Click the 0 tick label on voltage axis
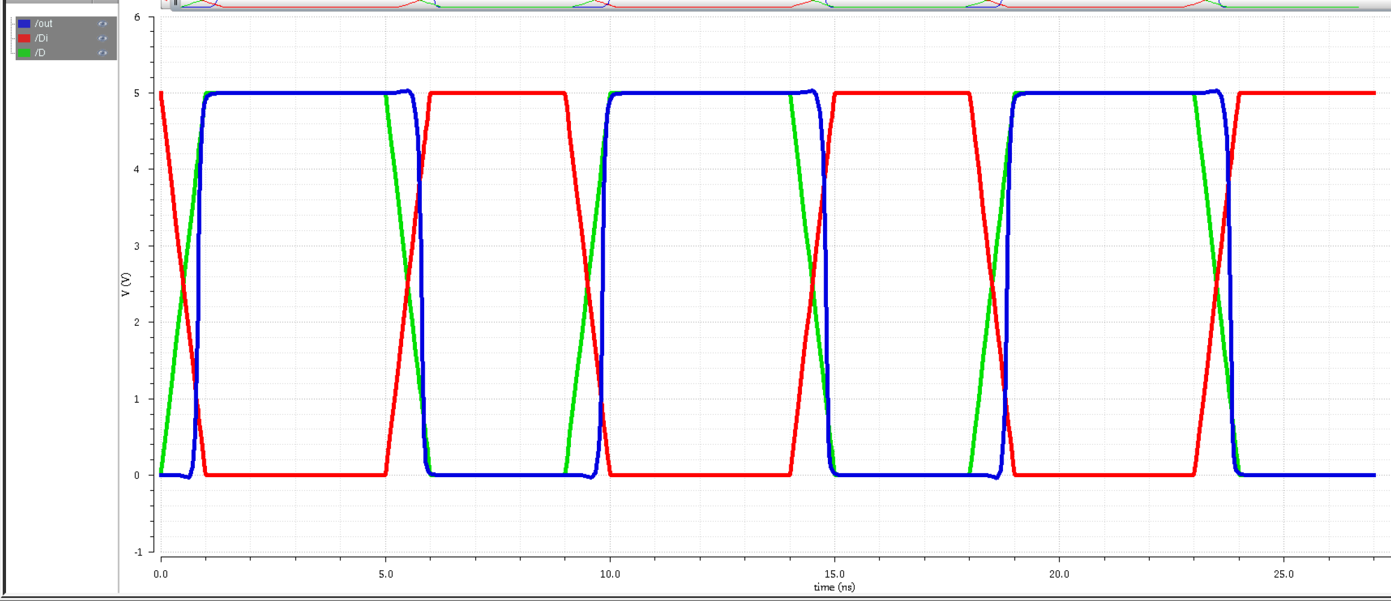1391x601 pixels. [137, 475]
